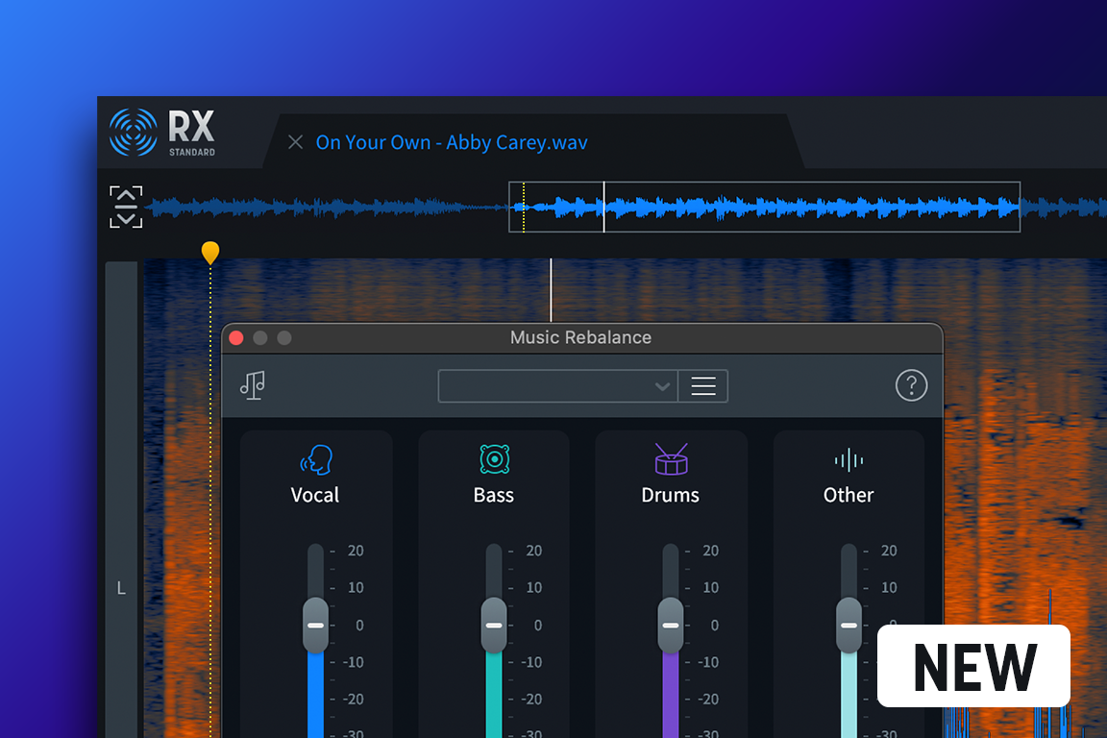Click the Vocal label text
1107x738 pixels.
click(315, 495)
